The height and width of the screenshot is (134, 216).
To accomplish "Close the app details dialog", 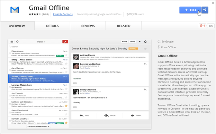I will point(213,3).
